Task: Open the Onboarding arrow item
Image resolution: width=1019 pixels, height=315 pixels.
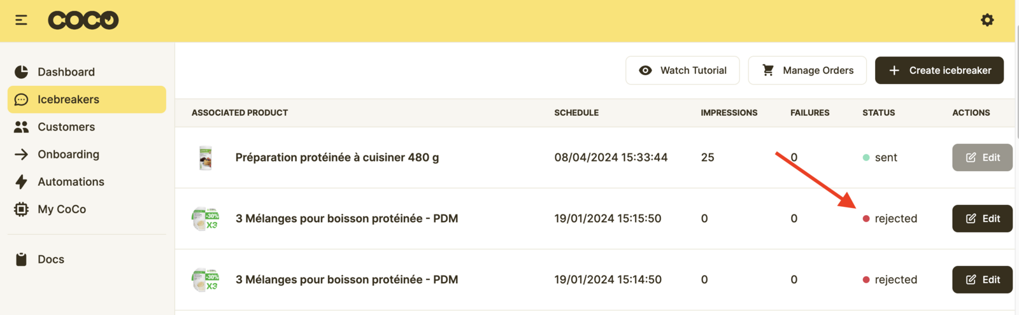Action: (x=68, y=154)
